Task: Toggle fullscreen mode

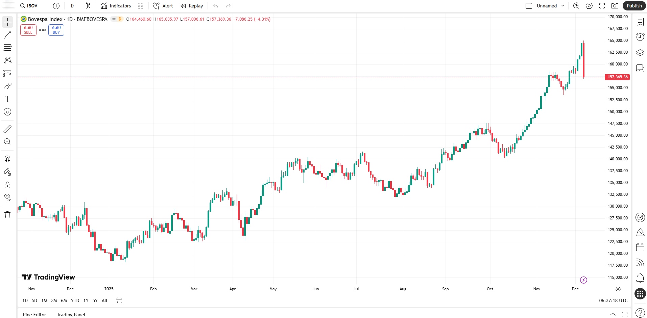Action: click(602, 6)
